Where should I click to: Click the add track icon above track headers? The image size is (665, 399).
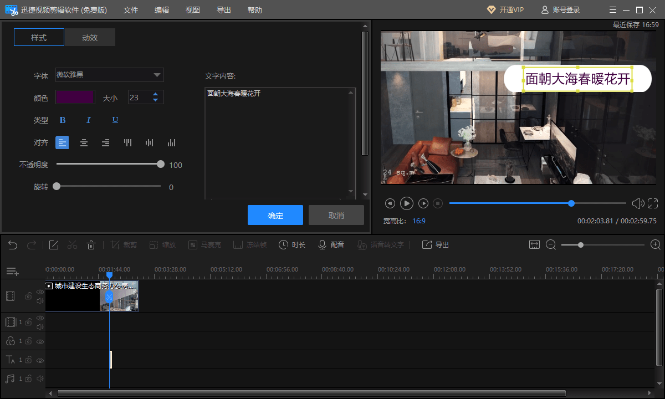point(13,272)
